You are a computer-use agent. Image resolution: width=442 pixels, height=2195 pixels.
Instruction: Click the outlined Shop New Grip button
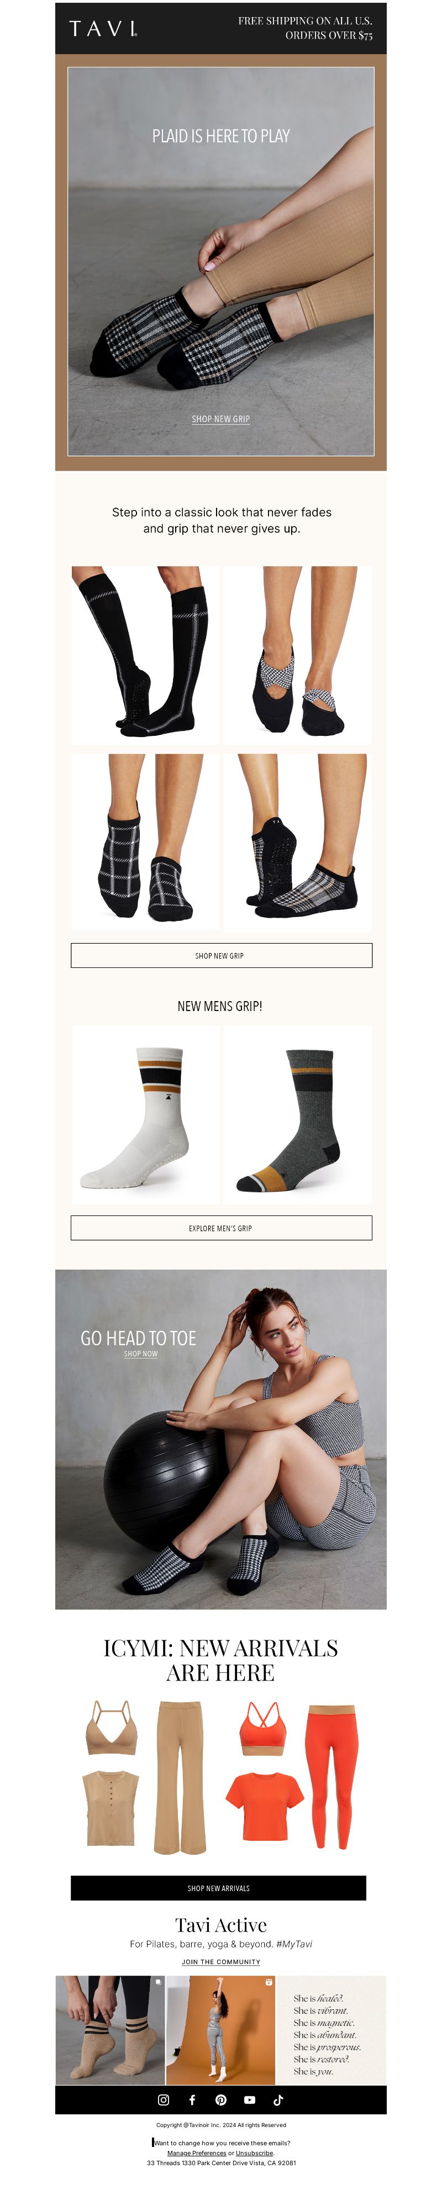222,955
